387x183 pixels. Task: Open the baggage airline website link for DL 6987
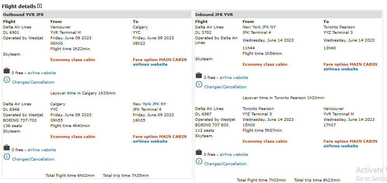(234, 155)
